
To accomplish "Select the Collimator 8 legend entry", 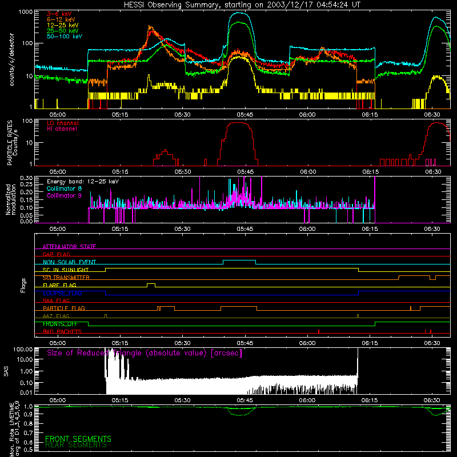I will (x=64, y=189).
